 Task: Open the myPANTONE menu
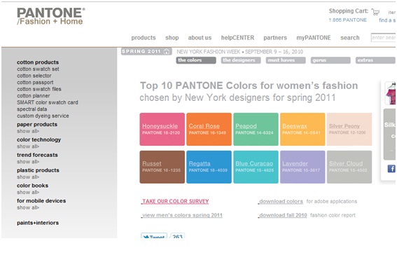tap(314, 38)
